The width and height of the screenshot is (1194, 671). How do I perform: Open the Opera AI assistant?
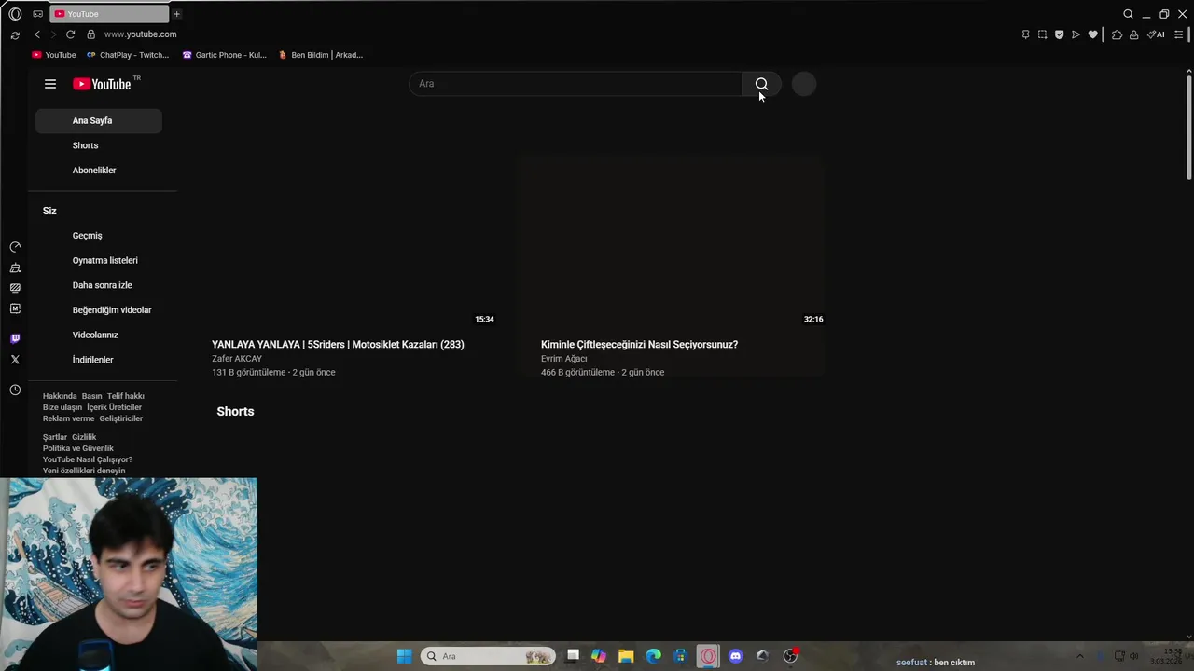(x=1156, y=34)
